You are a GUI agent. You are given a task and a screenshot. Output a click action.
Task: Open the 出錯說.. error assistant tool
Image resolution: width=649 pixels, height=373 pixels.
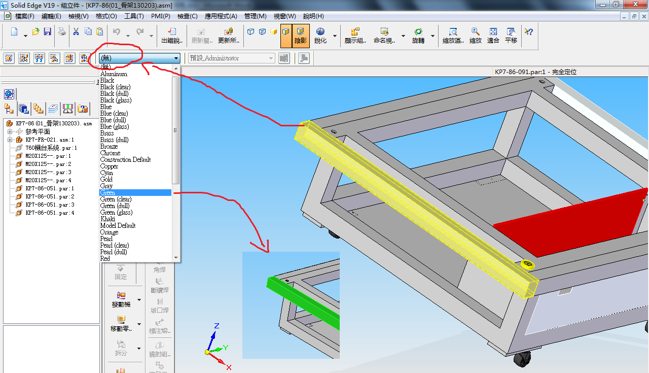[x=172, y=36]
